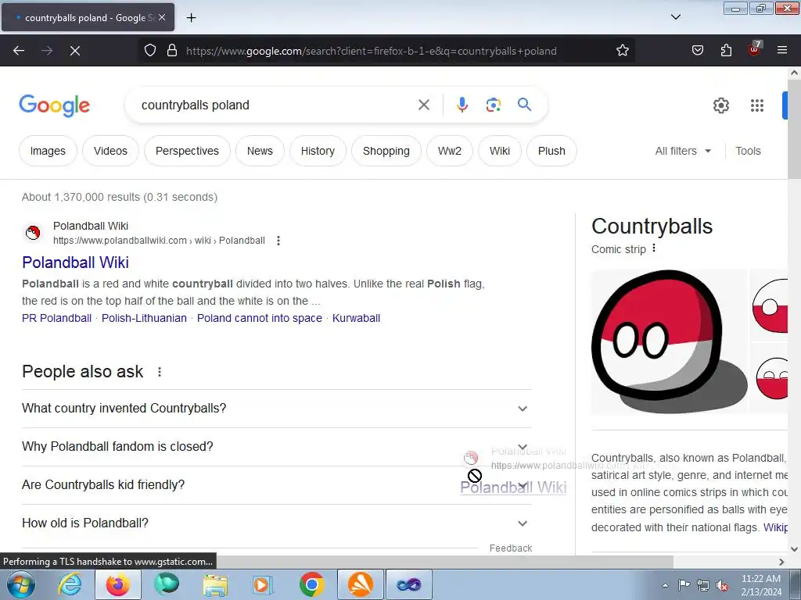This screenshot has height=600, width=801.
Task: Select the Shopping filter tab
Action: (386, 151)
